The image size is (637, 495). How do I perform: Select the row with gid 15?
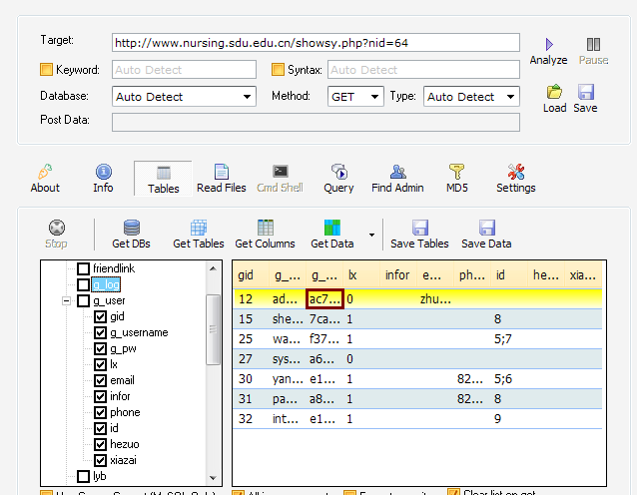(417, 318)
